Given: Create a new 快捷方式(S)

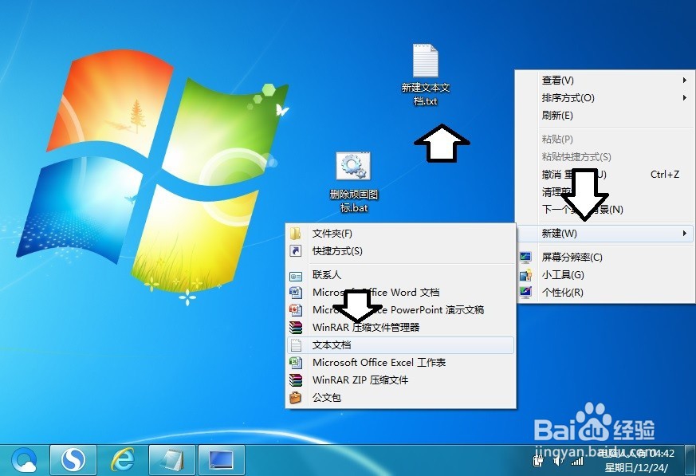Looking at the screenshot, I should (x=401, y=251).
